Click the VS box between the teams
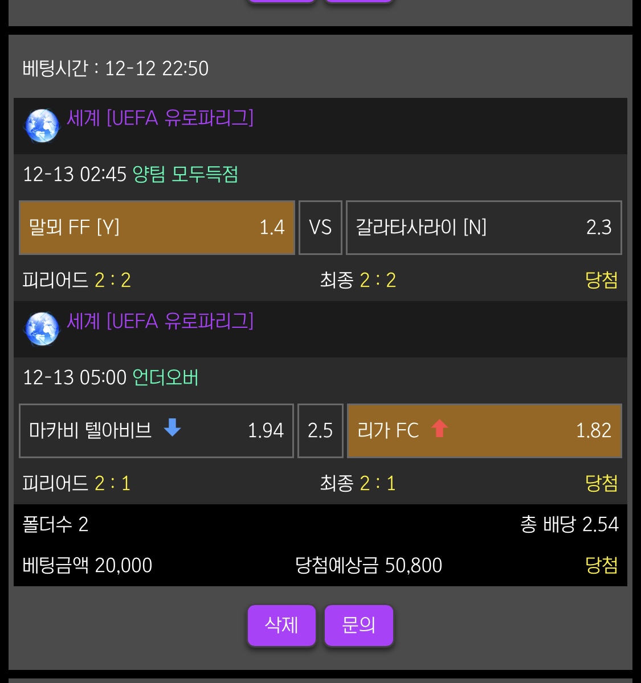 pyautogui.click(x=320, y=228)
